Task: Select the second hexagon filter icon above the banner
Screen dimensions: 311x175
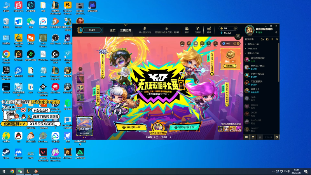Action: tap(189, 43)
